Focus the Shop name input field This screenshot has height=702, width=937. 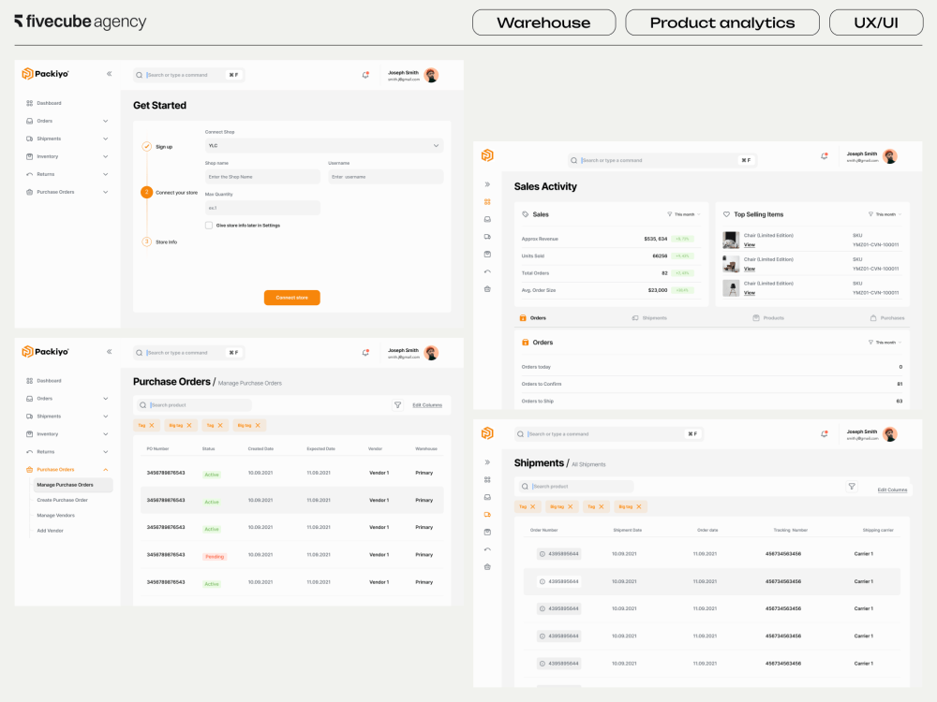[262, 177]
